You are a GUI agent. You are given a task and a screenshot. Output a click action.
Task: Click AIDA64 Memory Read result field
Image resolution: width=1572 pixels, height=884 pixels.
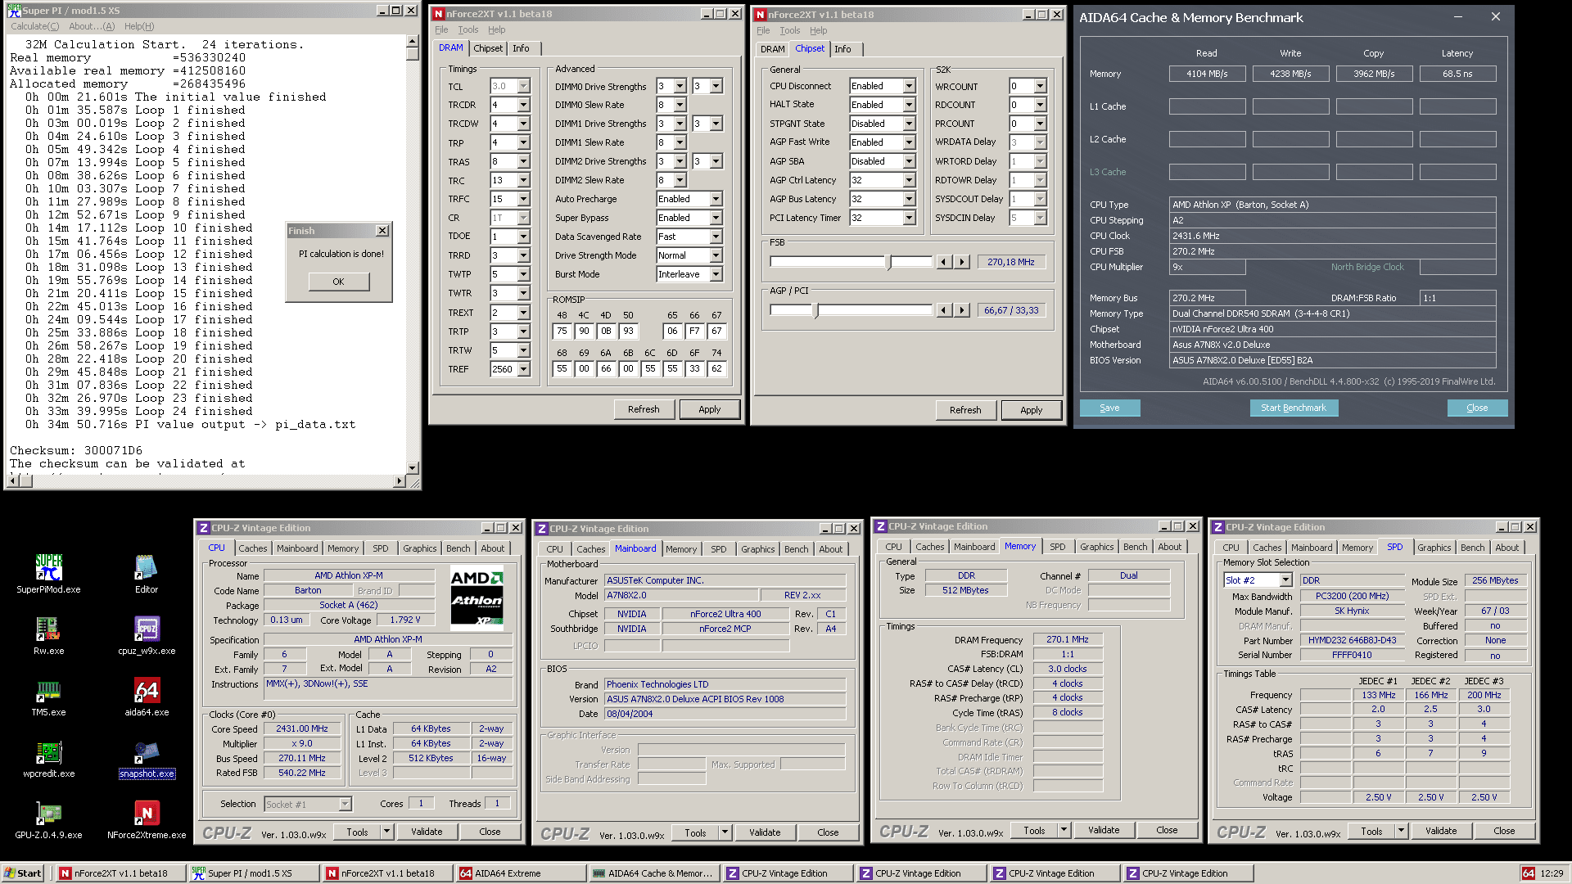pyautogui.click(x=1207, y=74)
